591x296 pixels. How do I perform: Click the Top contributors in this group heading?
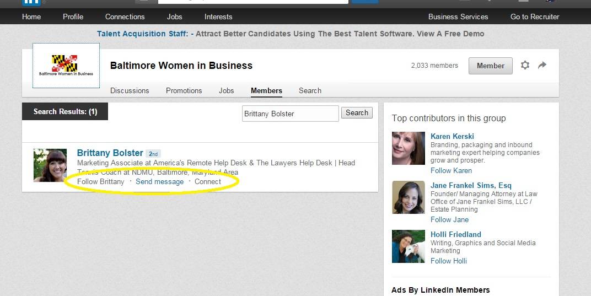pyautogui.click(x=449, y=118)
